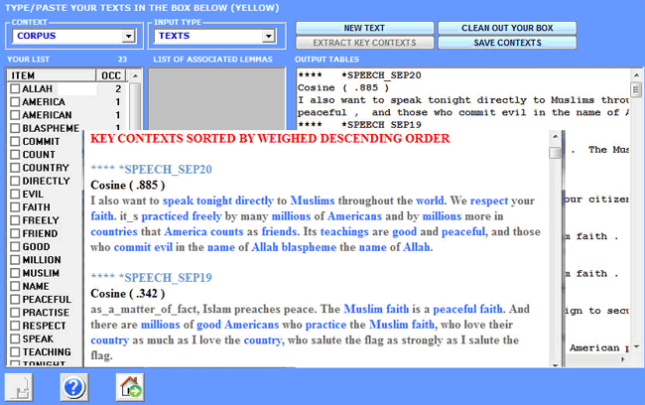
Task: Open the blue question mark help icon
Action: pyautogui.click(x=74, y=387)
